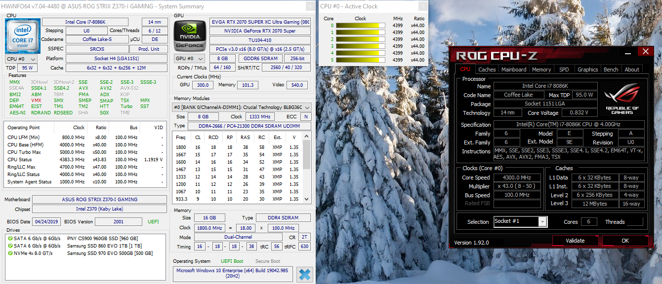Click the Intel Z370 (Kaby Lake) chipset field
The image size is (662, 284).
pos(99,209)
